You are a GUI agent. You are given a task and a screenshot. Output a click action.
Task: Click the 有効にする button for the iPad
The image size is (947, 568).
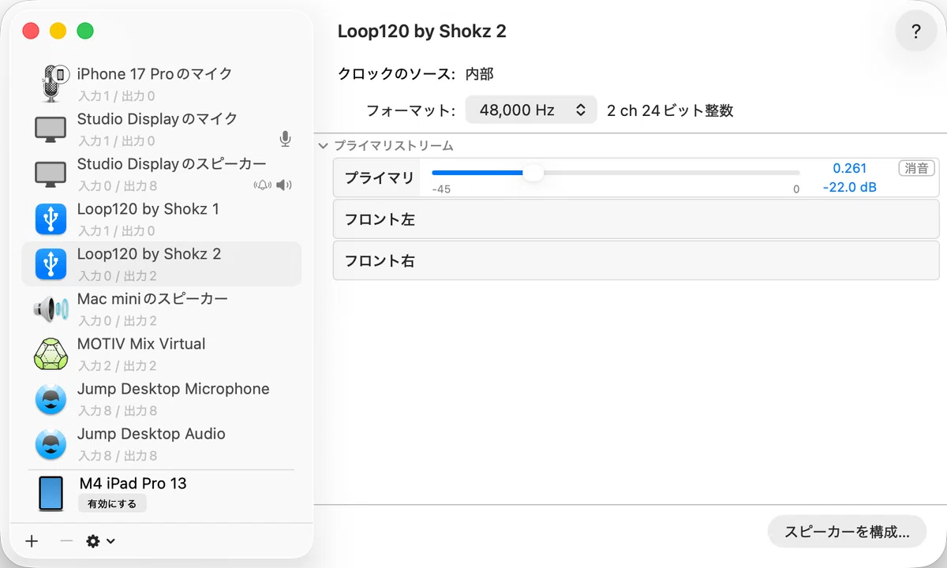tap(112, 503)
